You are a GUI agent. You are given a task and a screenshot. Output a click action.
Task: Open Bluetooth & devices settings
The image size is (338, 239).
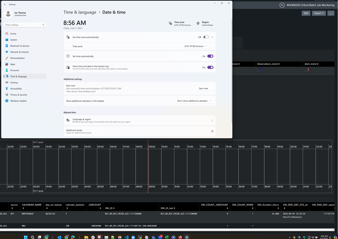click(20, 46)
